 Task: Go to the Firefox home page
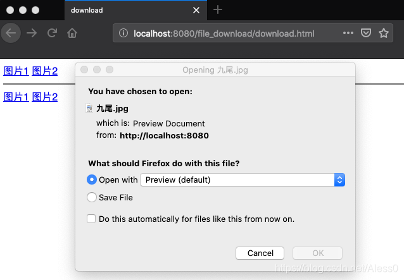tap(72, 33)
